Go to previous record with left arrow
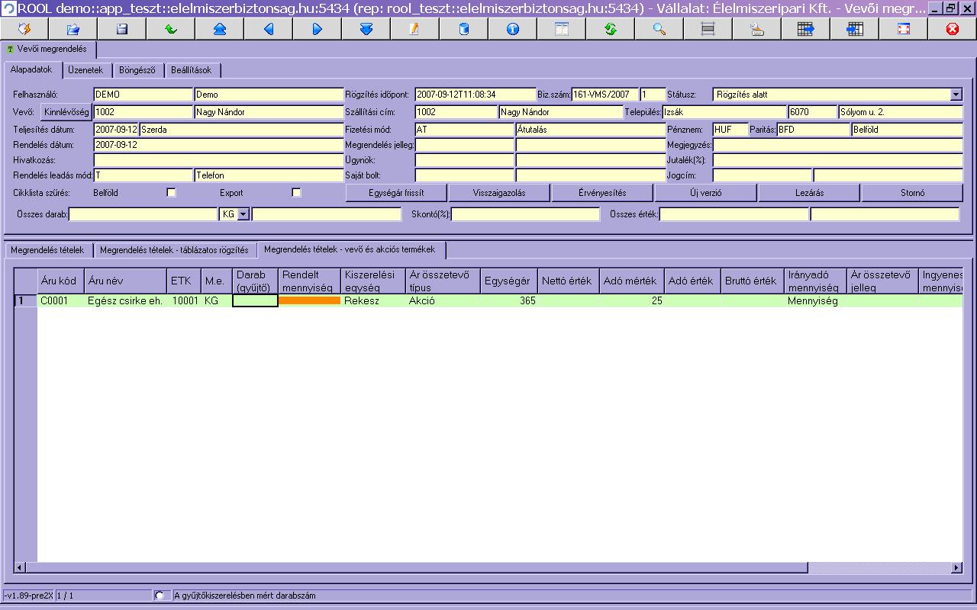The height and width of the screenshot is (610, 977). click(268, 29)
